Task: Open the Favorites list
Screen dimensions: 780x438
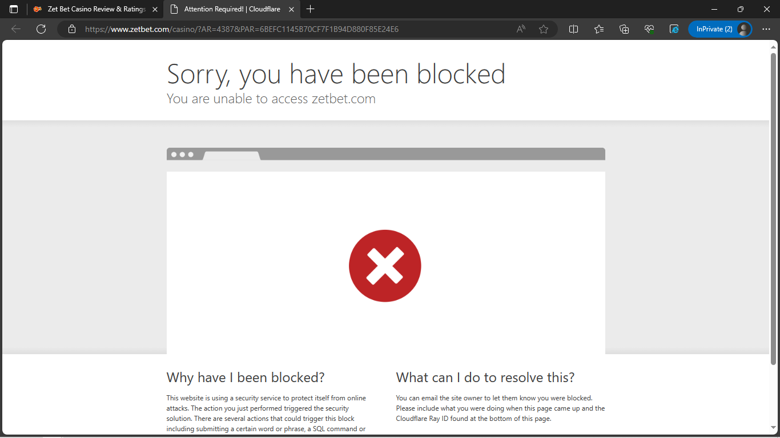Action: tap(598, 29)
